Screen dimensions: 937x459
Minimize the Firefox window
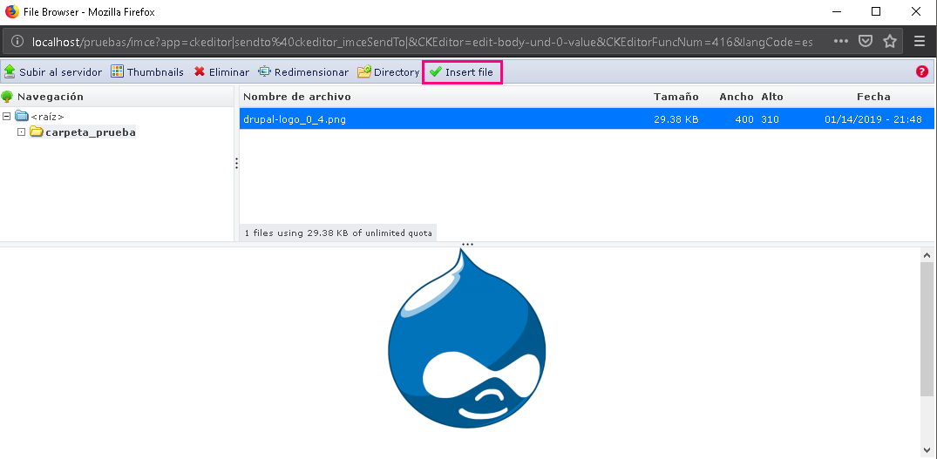pos(835,11)
